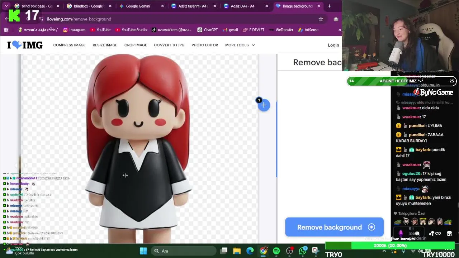
Task: Expand the bookmarks overflow chevron
Action: pyautogui.click(x=340, y=30)
